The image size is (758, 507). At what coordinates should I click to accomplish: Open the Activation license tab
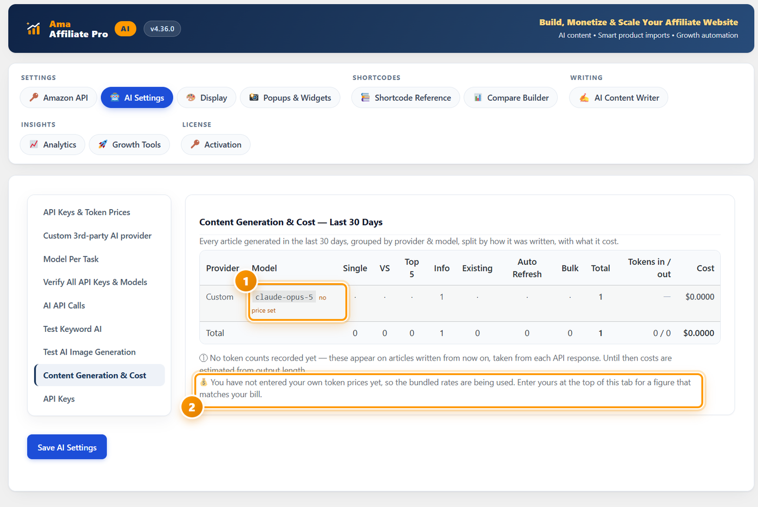[215, 144]
